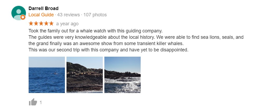
Task: View the reviewer's 107 photos
Action: coord(95,15)
